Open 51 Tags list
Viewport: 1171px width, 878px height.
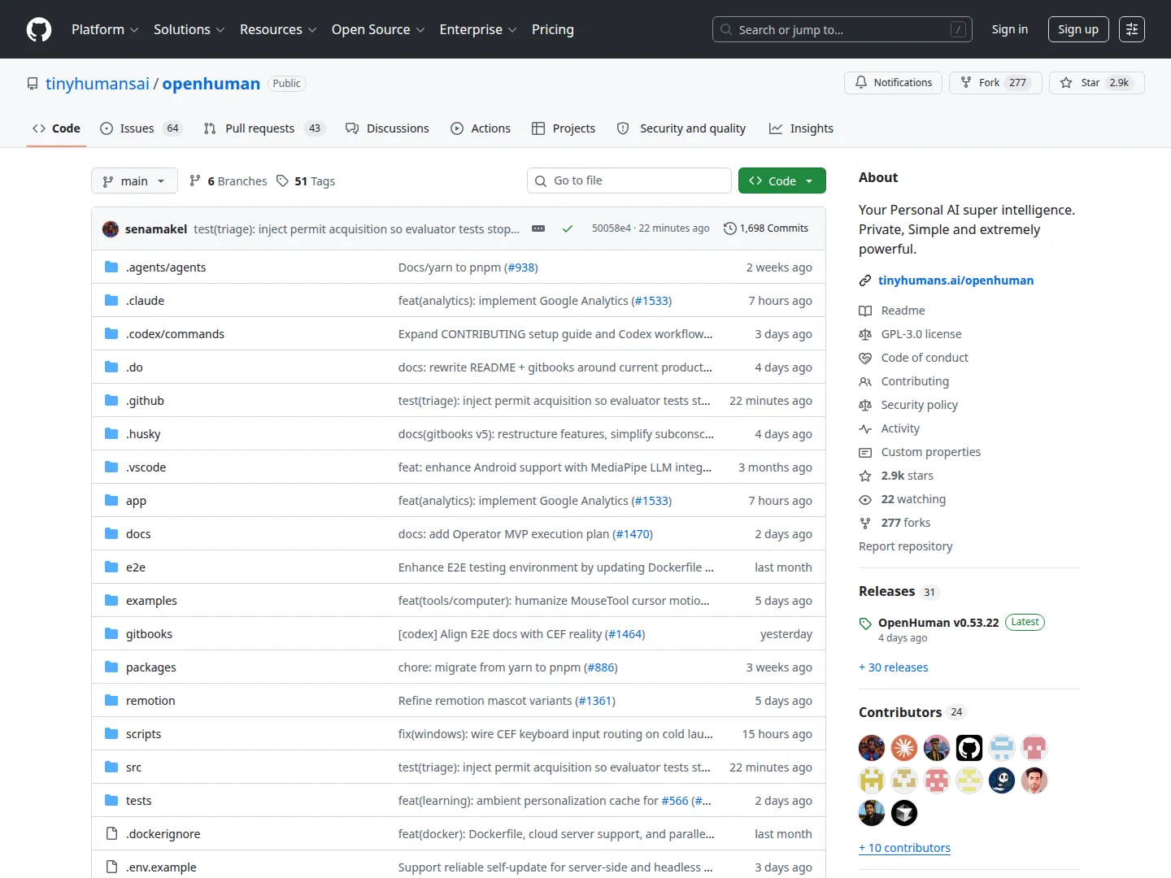click(306, 181)
